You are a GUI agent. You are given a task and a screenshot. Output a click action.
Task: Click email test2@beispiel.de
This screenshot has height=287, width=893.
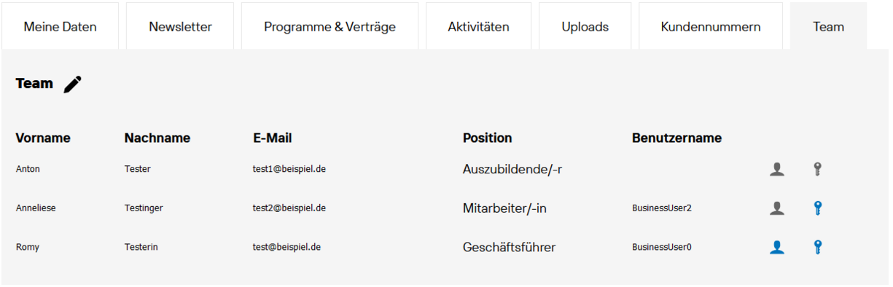289,208
